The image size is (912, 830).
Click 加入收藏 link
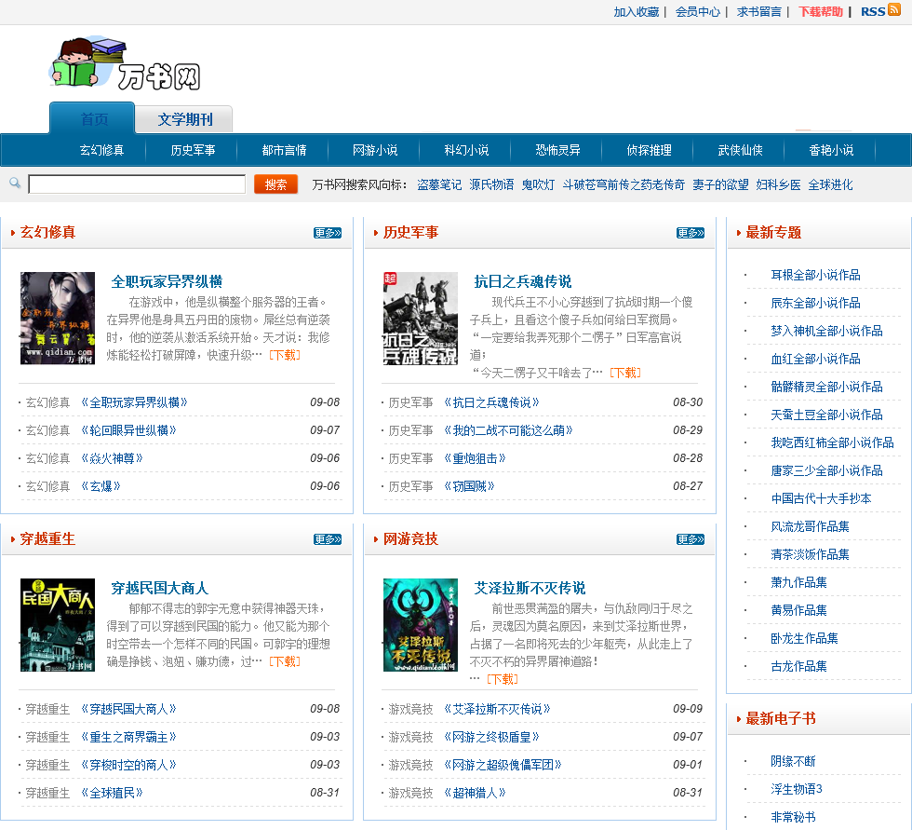pos(637,11)
